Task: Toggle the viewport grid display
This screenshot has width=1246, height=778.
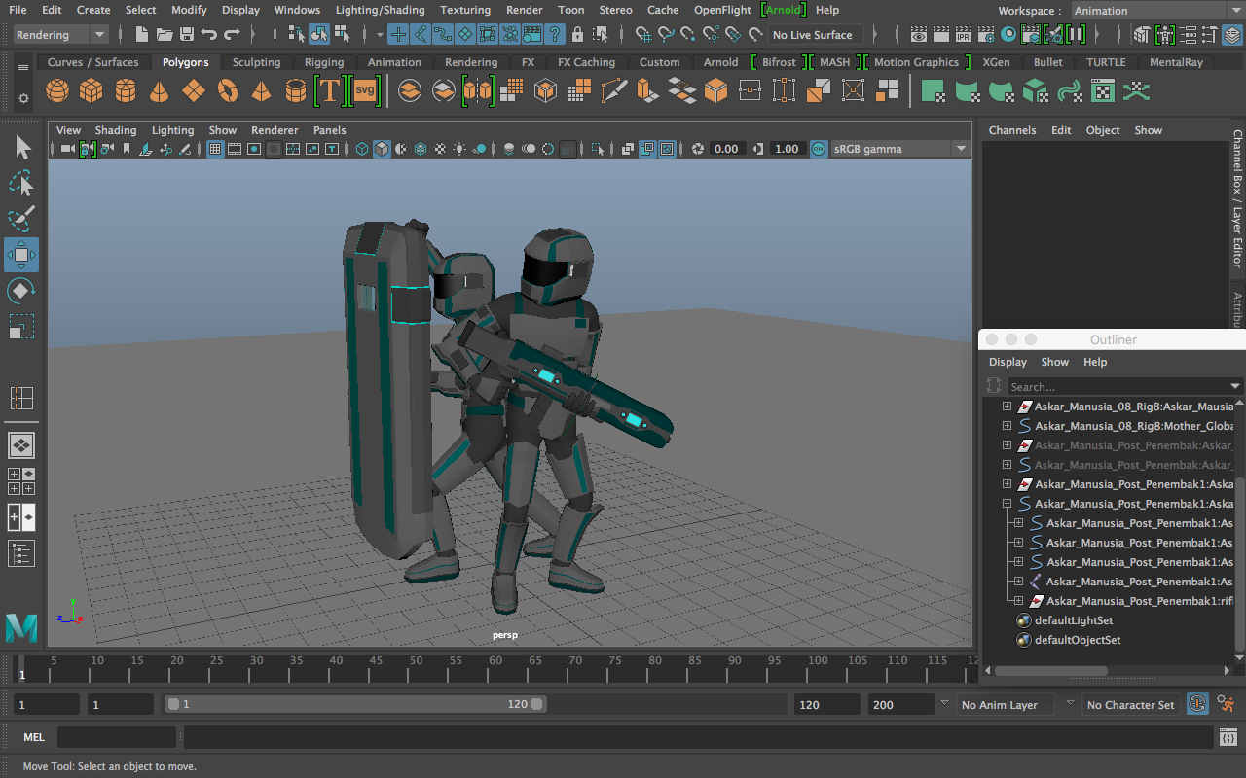Action: (215, 149)
